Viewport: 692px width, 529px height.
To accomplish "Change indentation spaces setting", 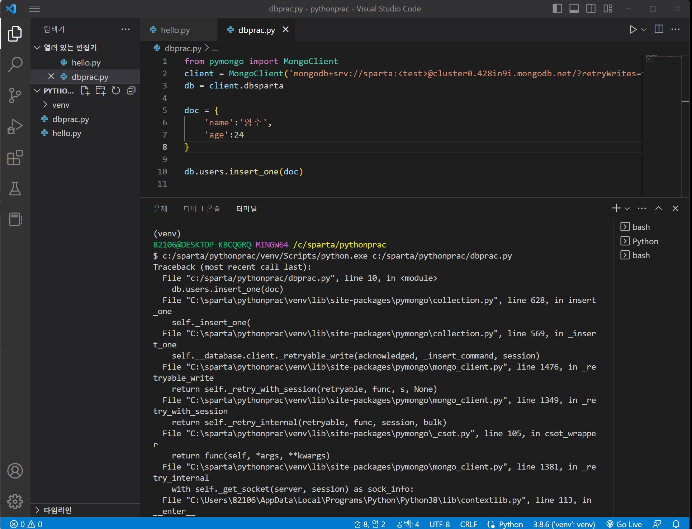I will point(408,524).
